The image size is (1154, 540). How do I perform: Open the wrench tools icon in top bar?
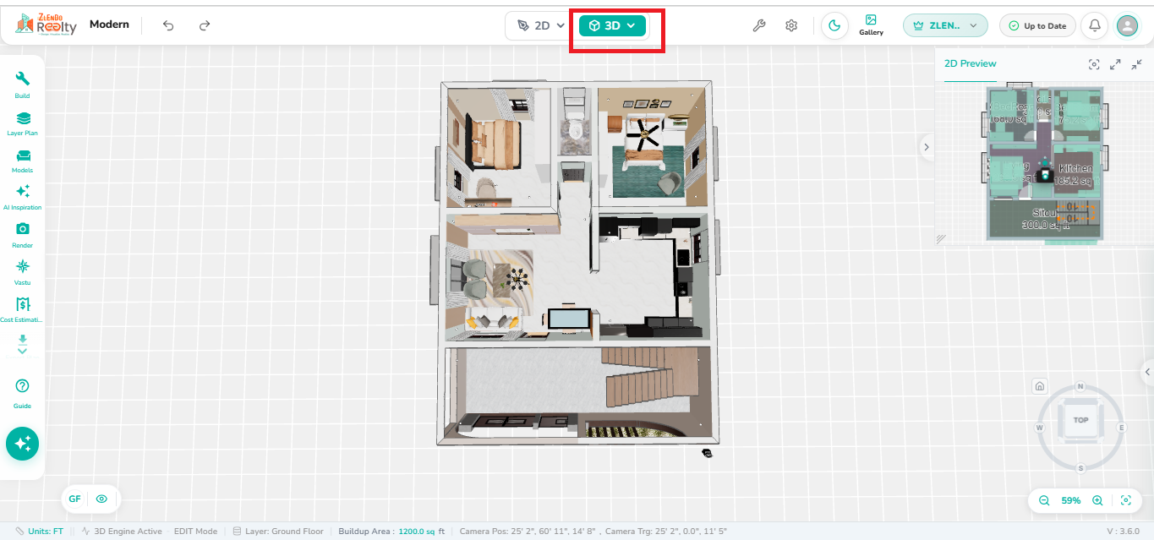tap(759, 25)
